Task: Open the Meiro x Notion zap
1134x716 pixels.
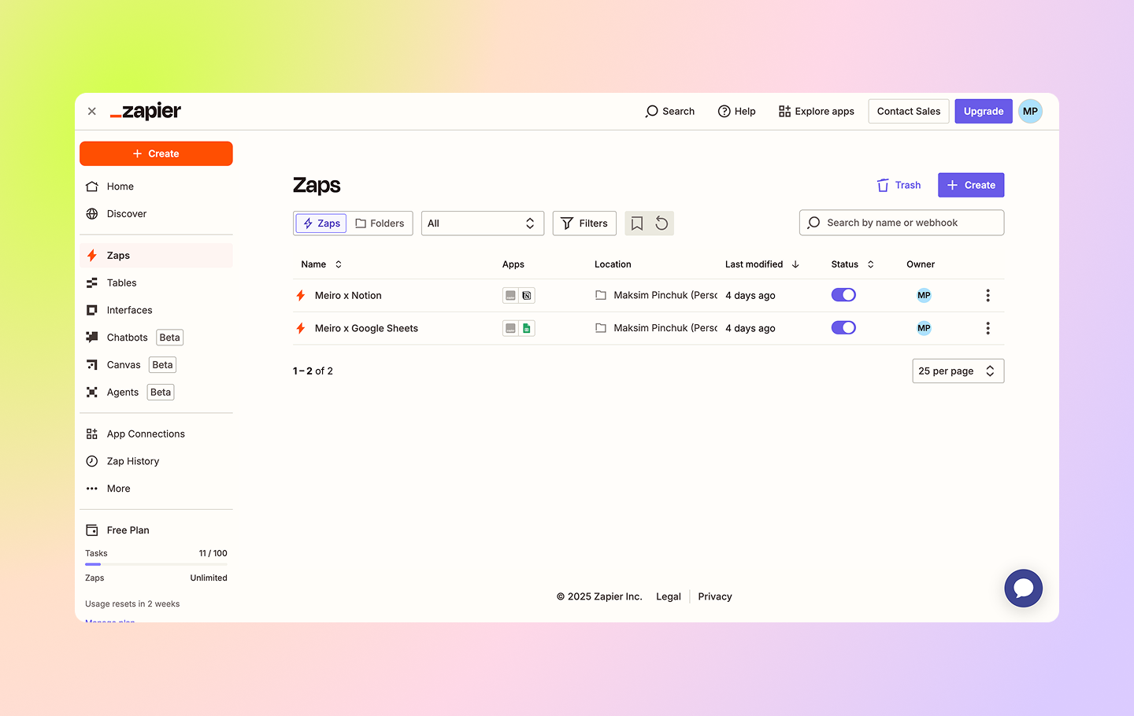Action: (x=348, y=296)
